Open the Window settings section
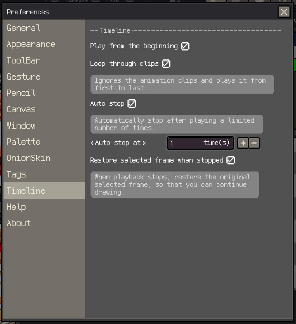The width and height of the screenshot is (296, 324). [x=21, y=126]
